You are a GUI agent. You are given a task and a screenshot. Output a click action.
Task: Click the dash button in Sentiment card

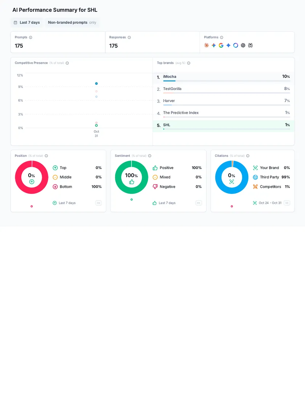point(199,203)
